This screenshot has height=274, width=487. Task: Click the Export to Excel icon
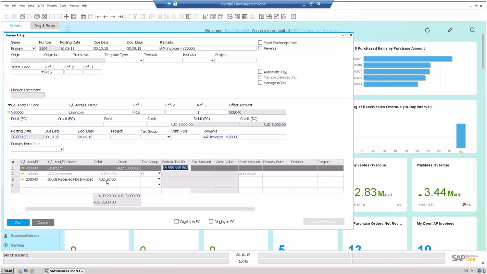coord(44,17)
